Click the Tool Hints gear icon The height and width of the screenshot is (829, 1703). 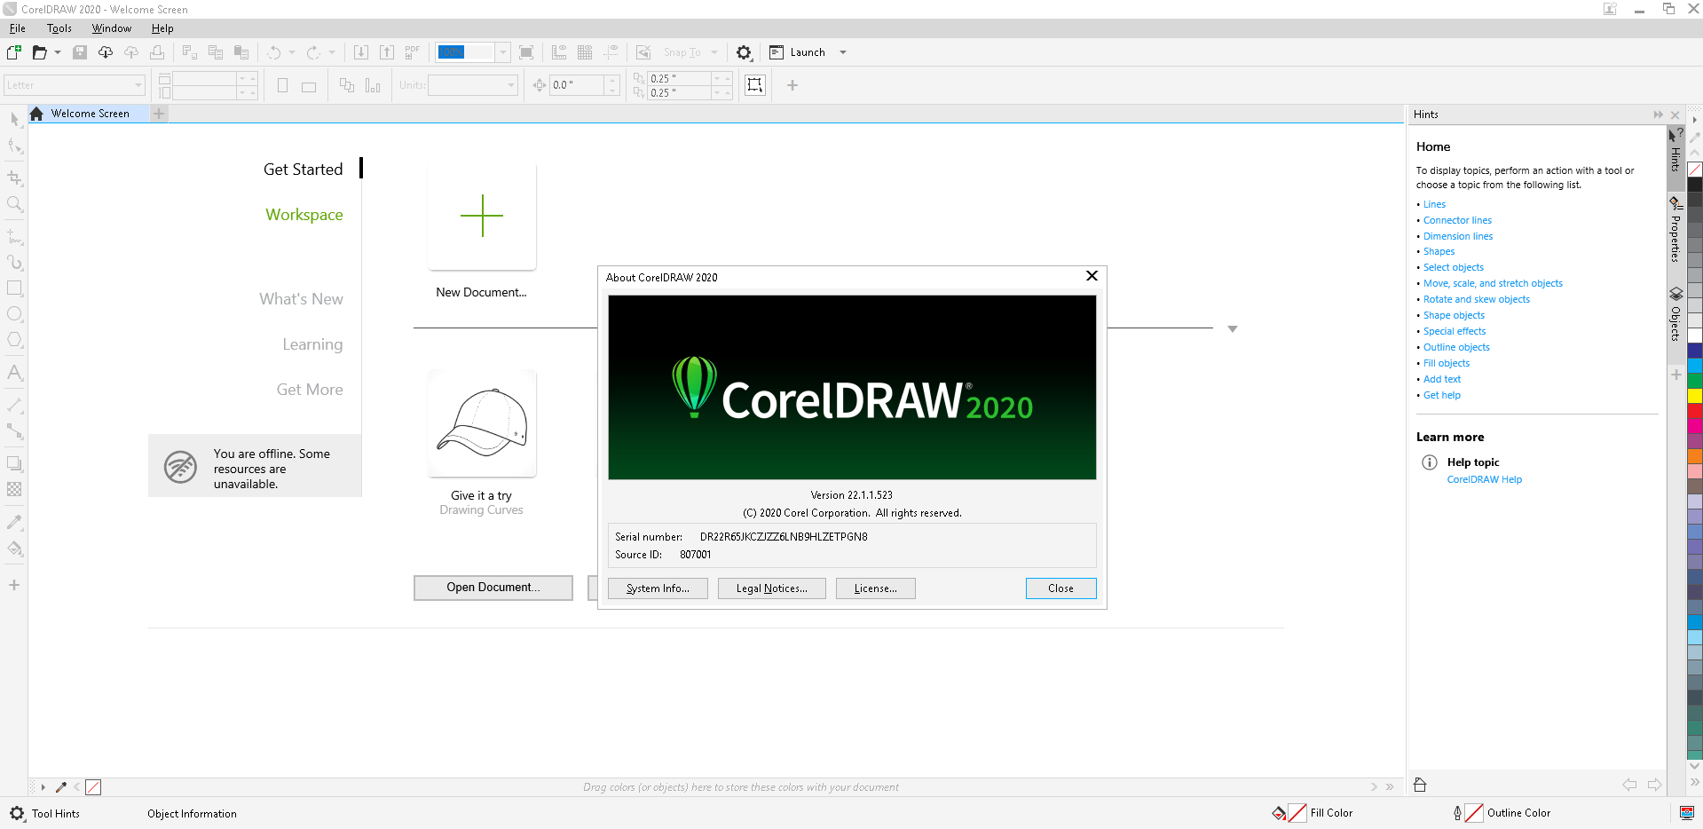click(17, 813)
